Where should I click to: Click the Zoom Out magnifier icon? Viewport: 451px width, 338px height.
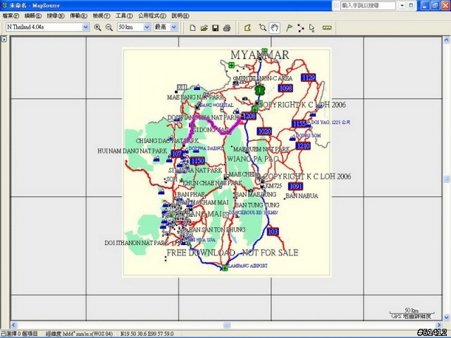coord(109,27)
